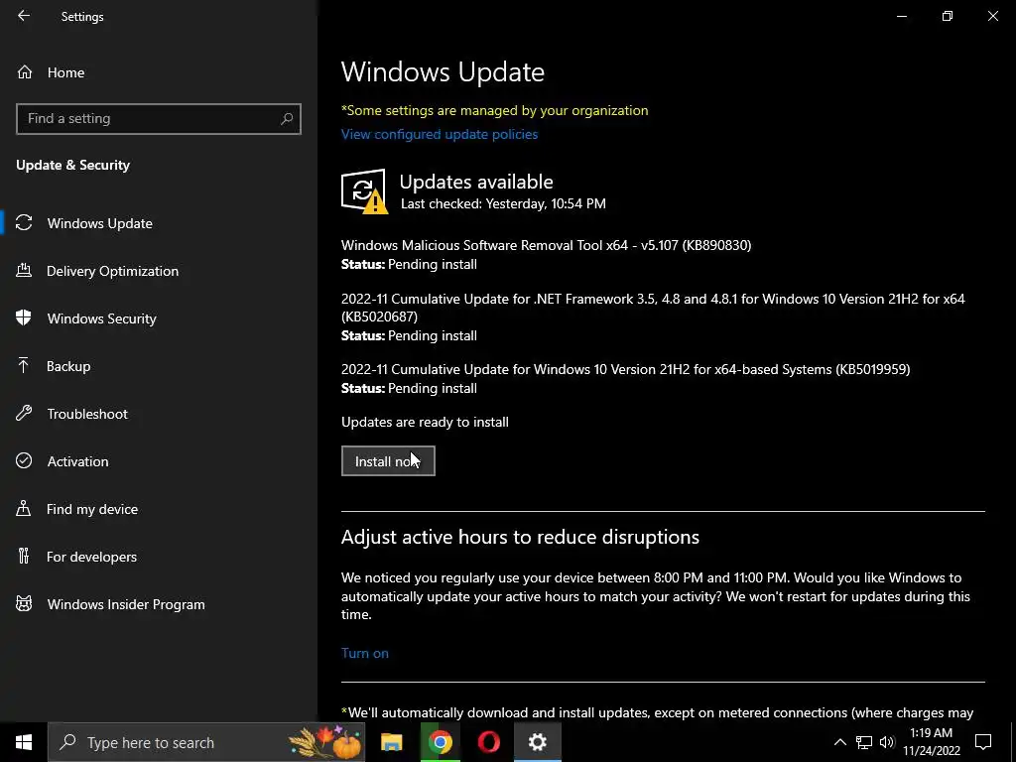Click the Activation checkmark circle icon

24,460
